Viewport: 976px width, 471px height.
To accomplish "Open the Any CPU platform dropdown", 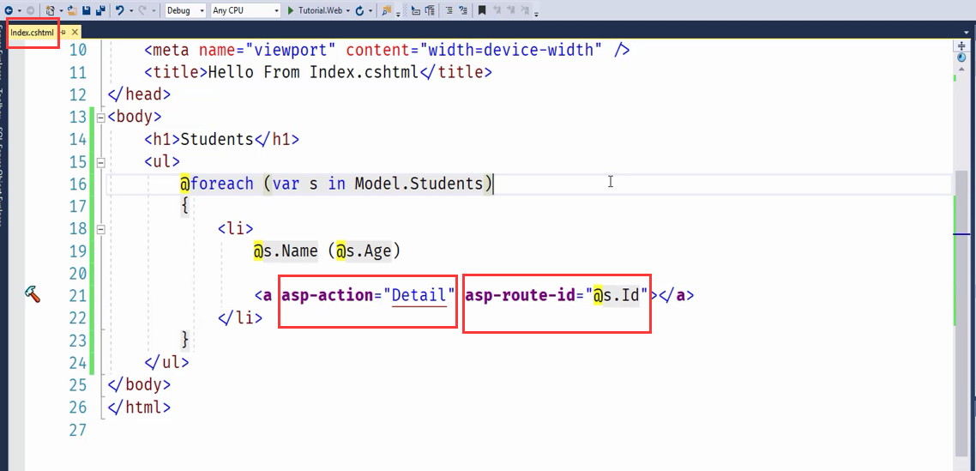I will 245,10.
